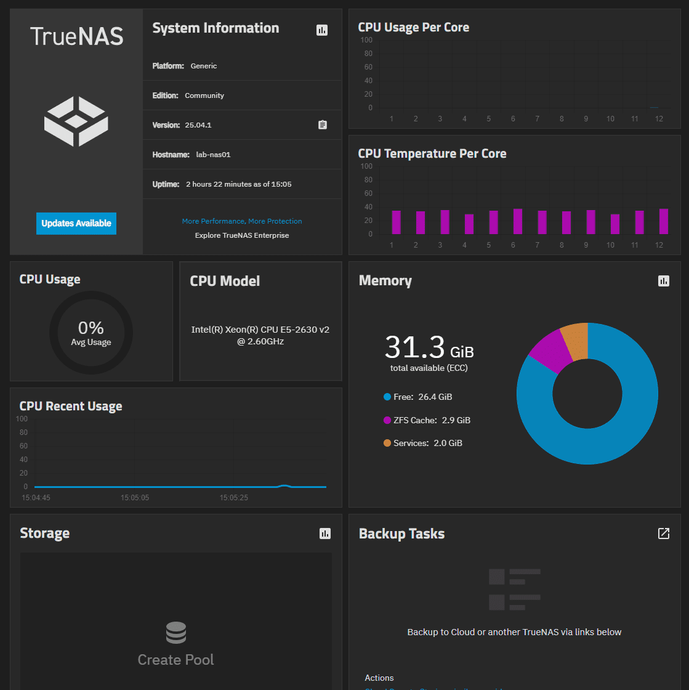The height and width of the screenshot is (690, 689).
Task: Click the System Information heading
Action: [216, 28]
